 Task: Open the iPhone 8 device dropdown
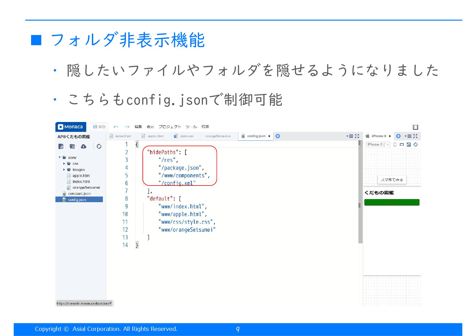pyautogui.click(x=378, y=145)
